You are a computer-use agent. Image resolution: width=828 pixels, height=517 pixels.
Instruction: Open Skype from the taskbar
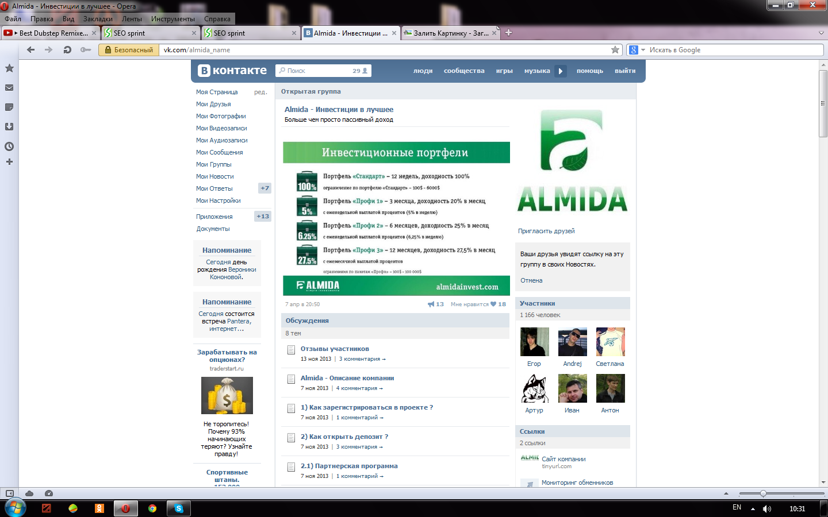[x=179, y=508]
